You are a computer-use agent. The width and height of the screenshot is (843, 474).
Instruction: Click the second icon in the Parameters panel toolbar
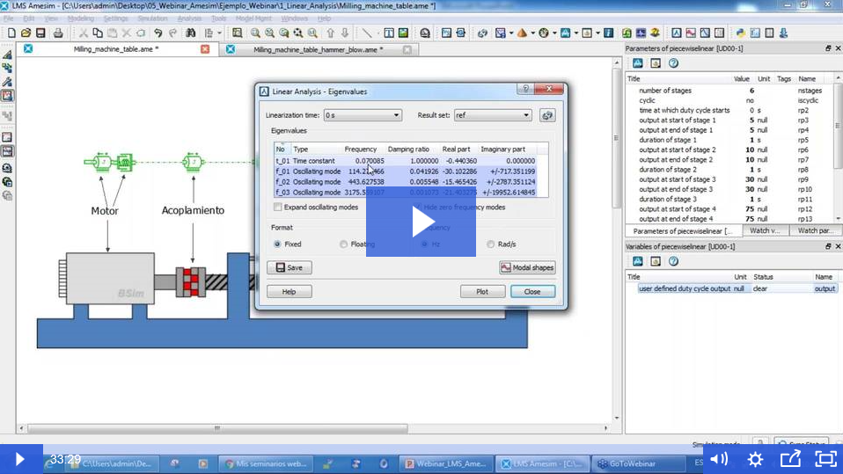[x=656, y=63]
